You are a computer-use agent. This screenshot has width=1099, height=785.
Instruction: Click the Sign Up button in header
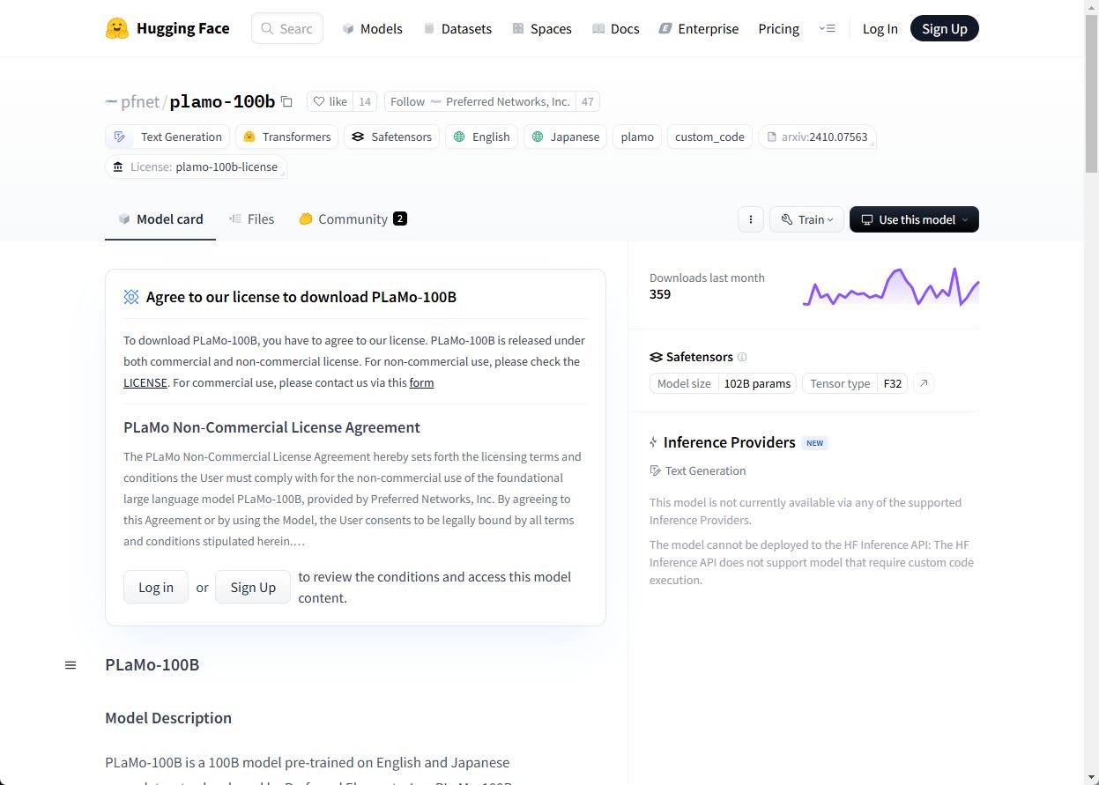click(944, 28)
